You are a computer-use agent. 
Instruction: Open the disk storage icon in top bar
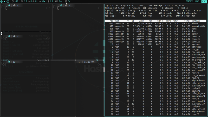pyautogui.click(x=8, y=2)
